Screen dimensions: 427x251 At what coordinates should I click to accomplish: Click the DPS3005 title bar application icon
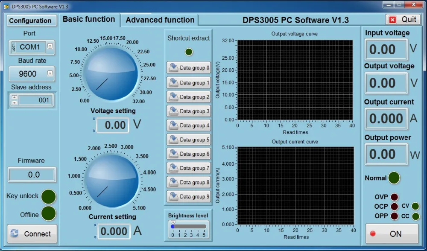click(x=6, y=6)
